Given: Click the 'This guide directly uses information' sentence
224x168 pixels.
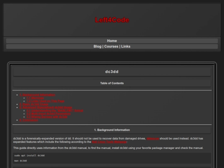Looking at the screenshot, I should [x=108, y=148].
